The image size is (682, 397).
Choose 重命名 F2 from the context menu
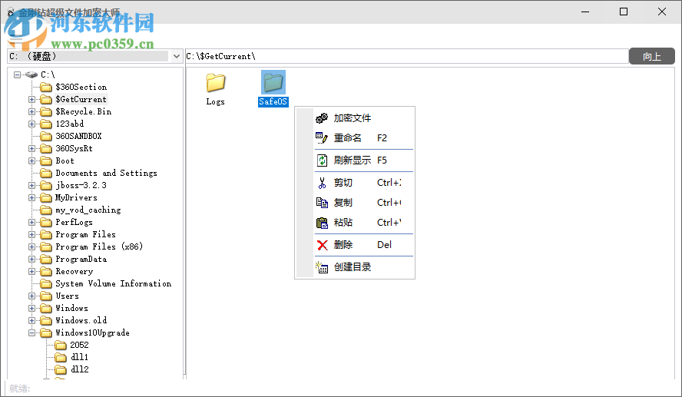pos(355,138)
